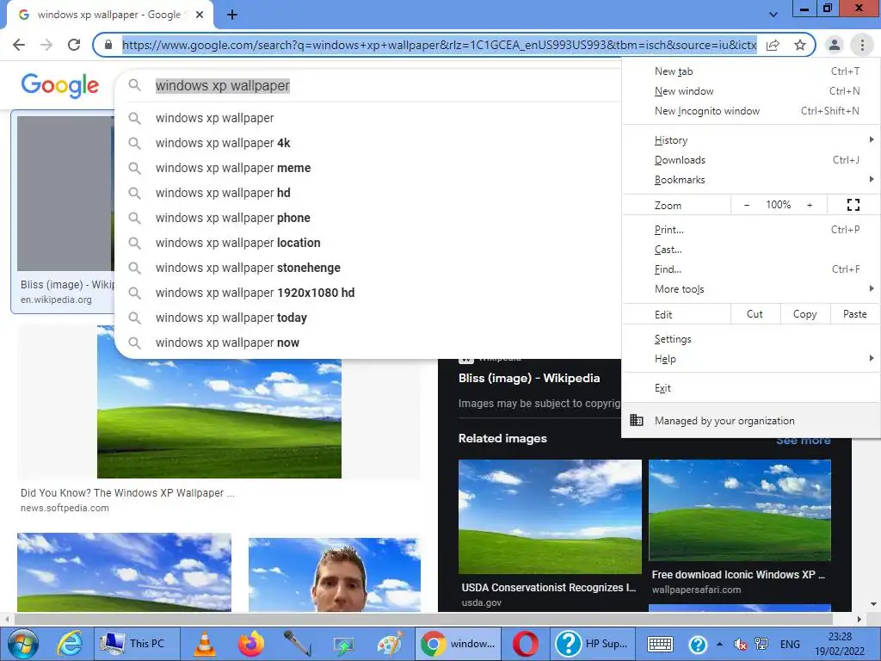Click the muted volume tray icon
The image size is (881, 661).
[741, 644]
